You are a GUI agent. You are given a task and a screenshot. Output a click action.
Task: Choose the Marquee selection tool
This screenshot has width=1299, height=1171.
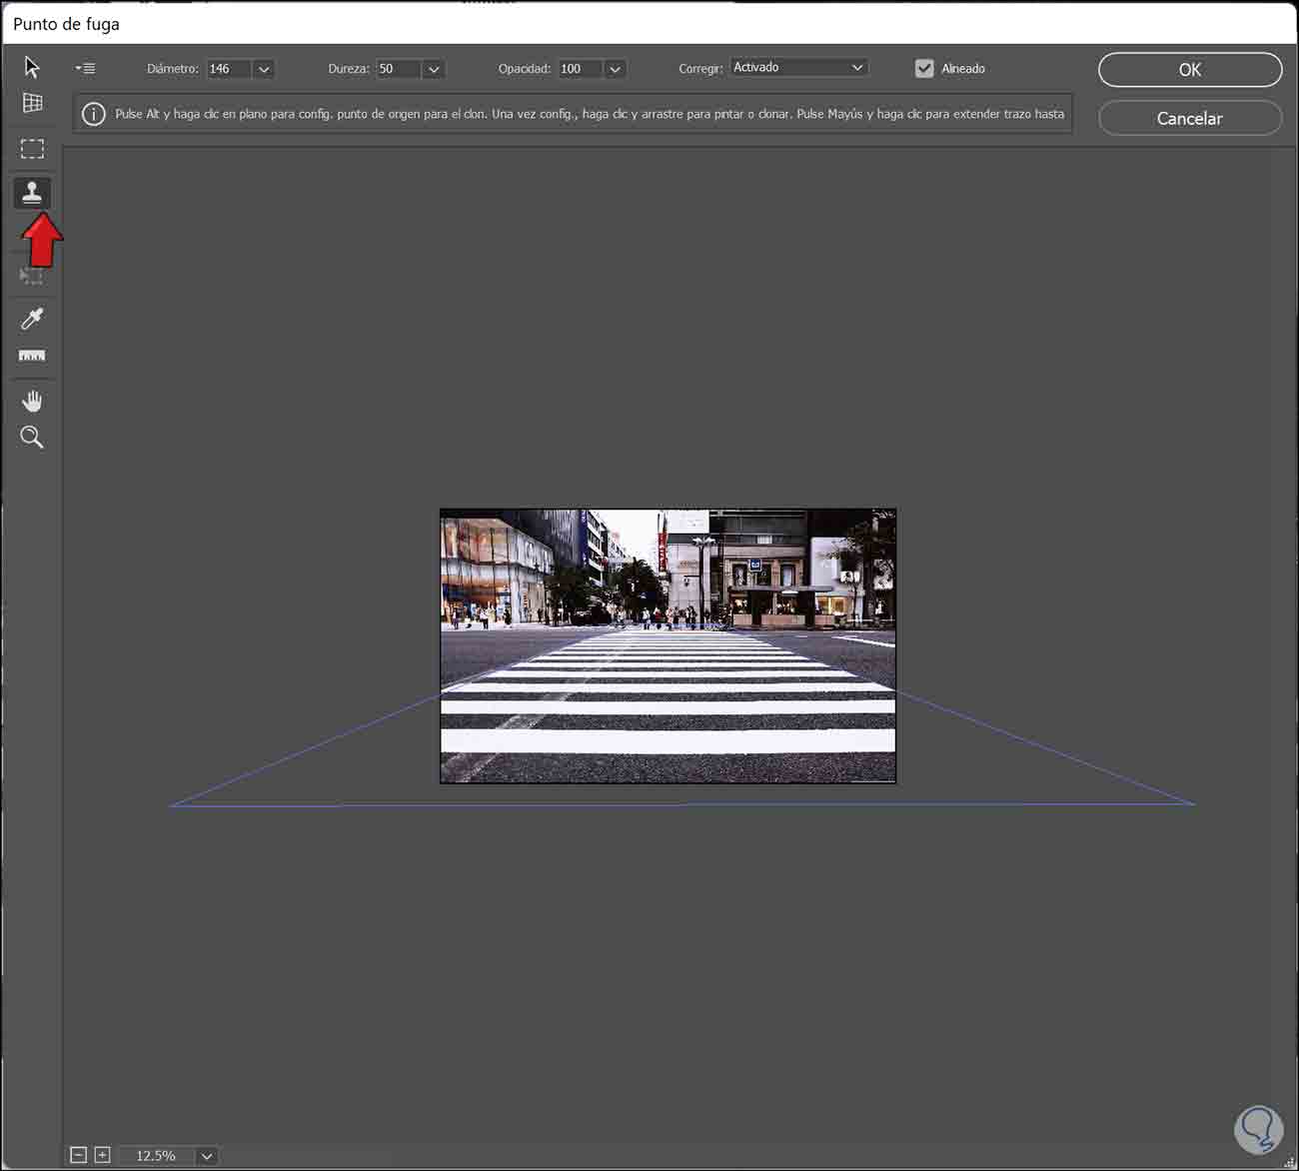(x=32, y=149)
